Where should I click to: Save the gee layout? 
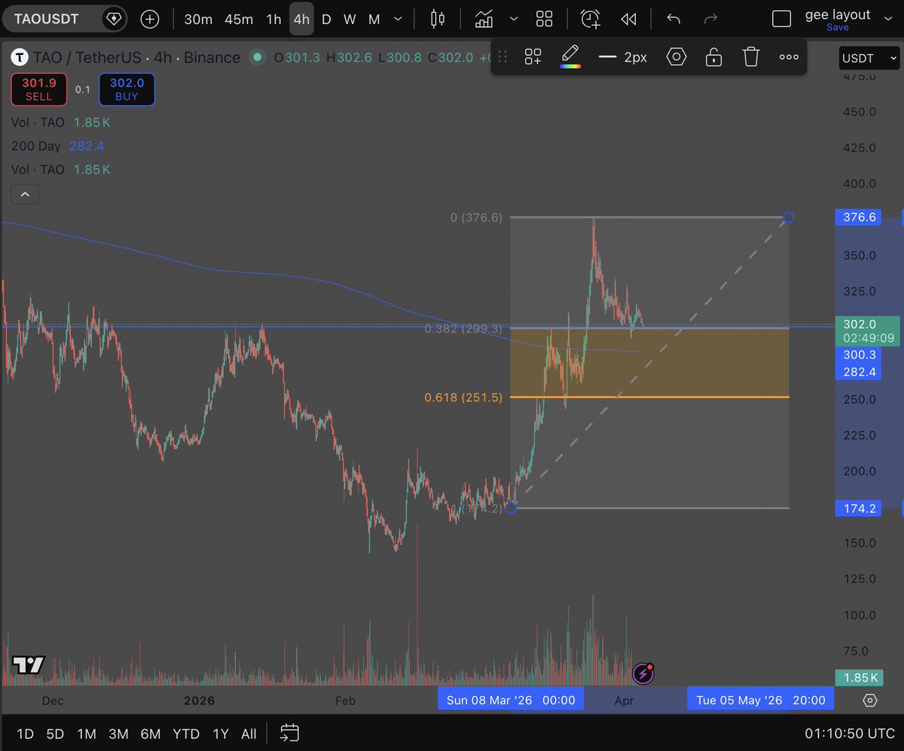pos(837,28)
